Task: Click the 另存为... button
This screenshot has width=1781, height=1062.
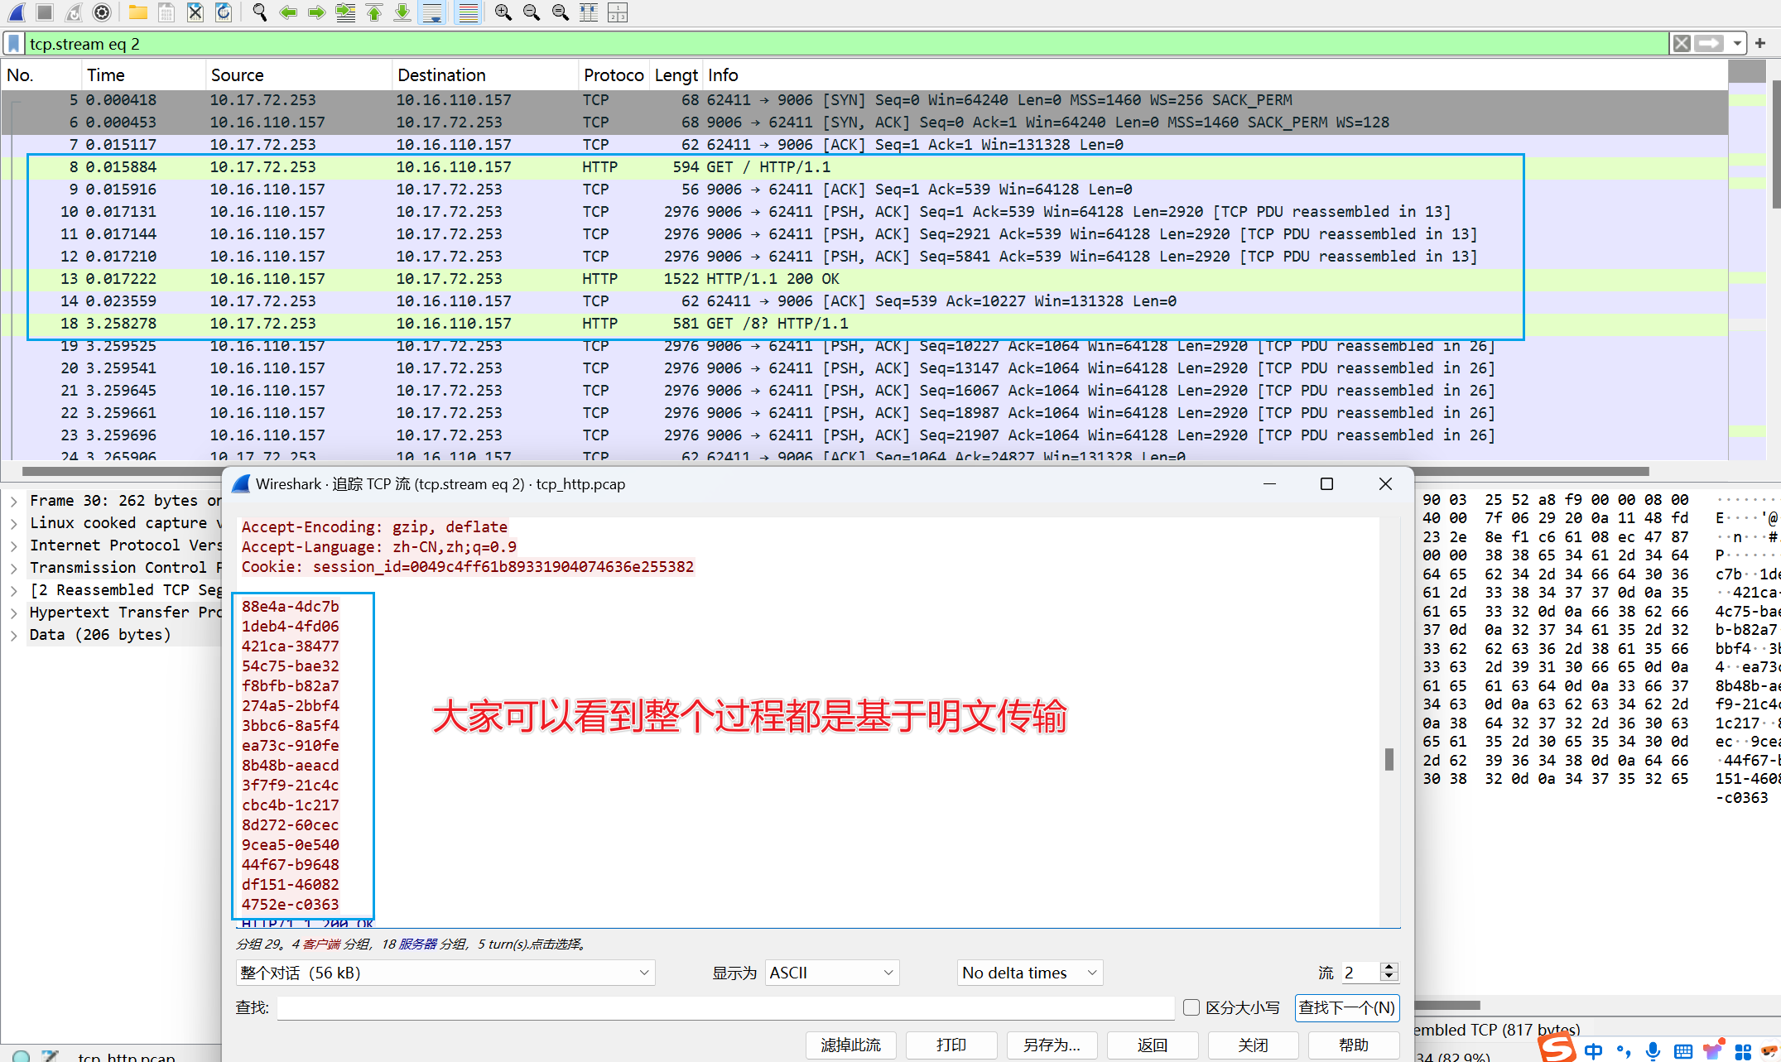Action: pos(1052,1045)
